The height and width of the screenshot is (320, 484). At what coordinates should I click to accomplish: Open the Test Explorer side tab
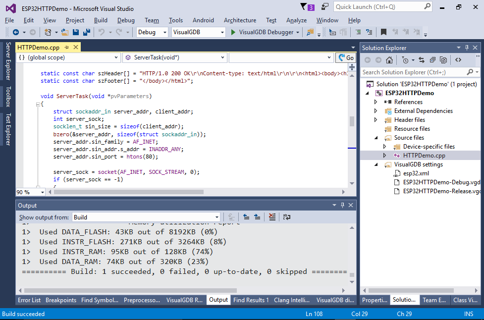click(x=8, y=129)
